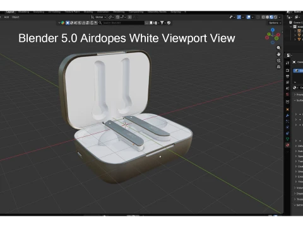Open the orange Object properties tab

tap(287, 109)
